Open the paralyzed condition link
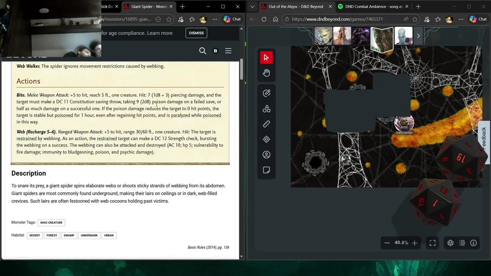The height and width of the screenshot is (276, 491). tap(180, 115)
